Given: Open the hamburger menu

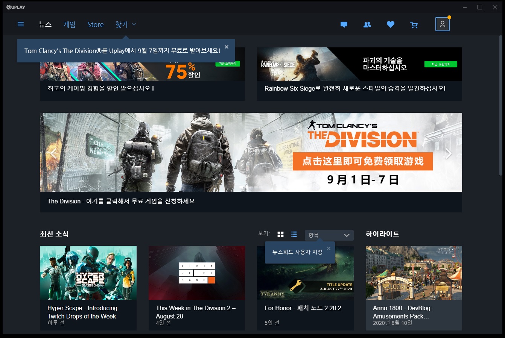Looking at the screenshot, I should tap(21, 24).
